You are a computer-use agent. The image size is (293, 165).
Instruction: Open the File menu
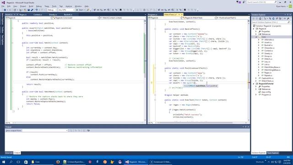click(3, 6)
